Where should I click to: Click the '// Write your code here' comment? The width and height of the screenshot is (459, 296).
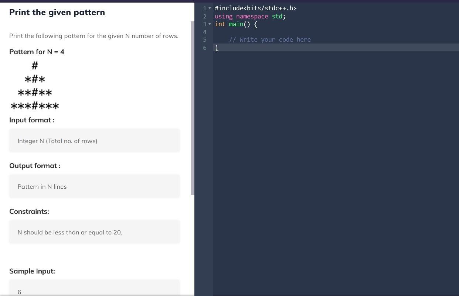coord(270,39)
